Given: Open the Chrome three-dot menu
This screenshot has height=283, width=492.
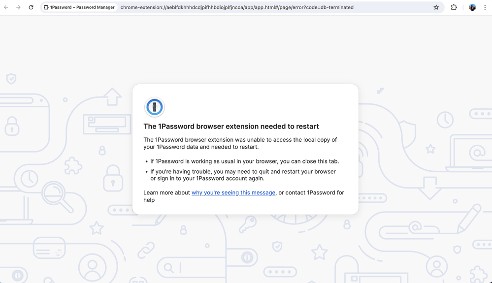Looking at the screenshot, I should (x=485, y=7).
